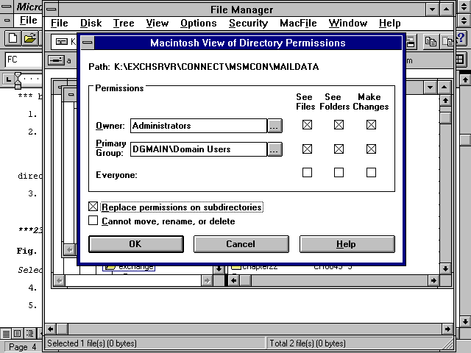
Task: Enable Everyone Make Changes checkbox
Action: [x=371, y=172]
